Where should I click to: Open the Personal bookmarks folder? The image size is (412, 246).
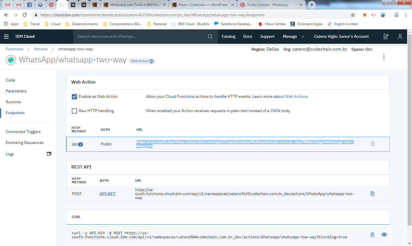pos(157,24)
